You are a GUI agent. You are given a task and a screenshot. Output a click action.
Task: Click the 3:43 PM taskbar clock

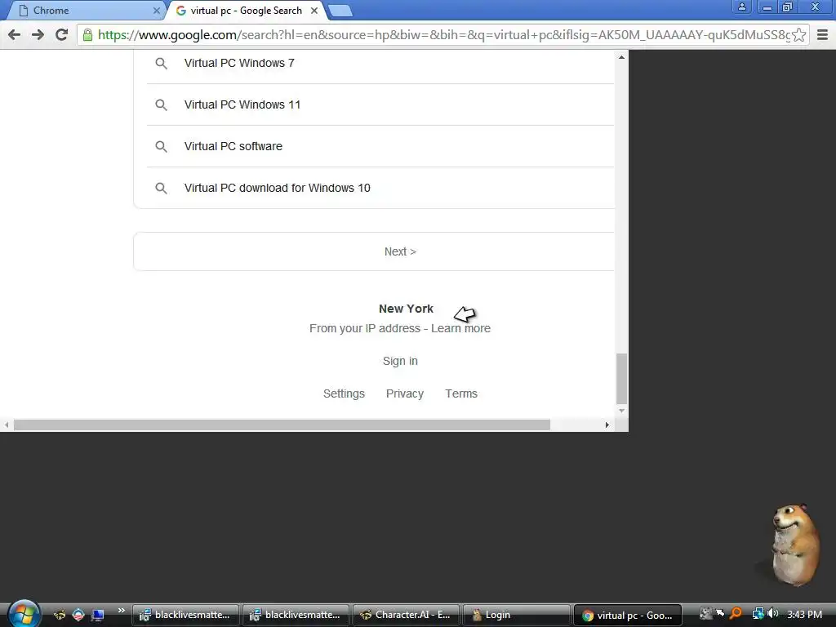point(804,615)
